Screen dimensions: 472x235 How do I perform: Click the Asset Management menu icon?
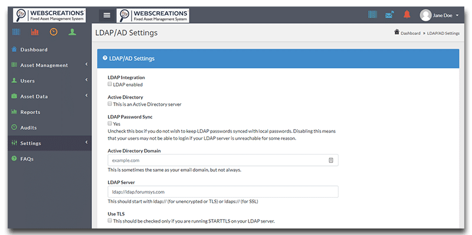coord(14,65)
